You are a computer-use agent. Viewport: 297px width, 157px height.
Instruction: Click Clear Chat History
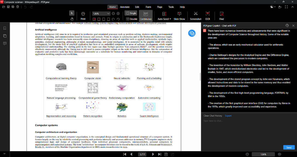(x=213, y=116)
